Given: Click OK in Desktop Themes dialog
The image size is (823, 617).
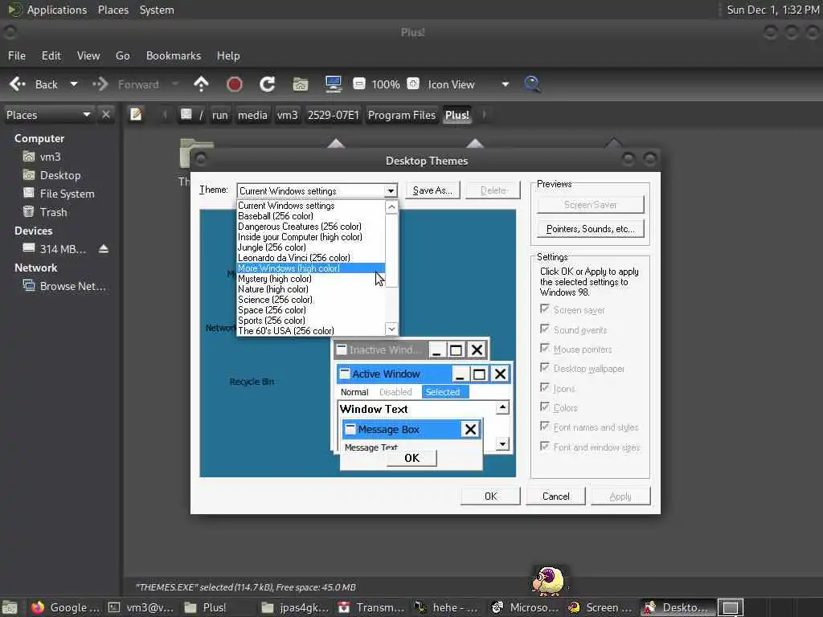Looking at the screenshot, I should pyautogui.click(x=491, y=496).
